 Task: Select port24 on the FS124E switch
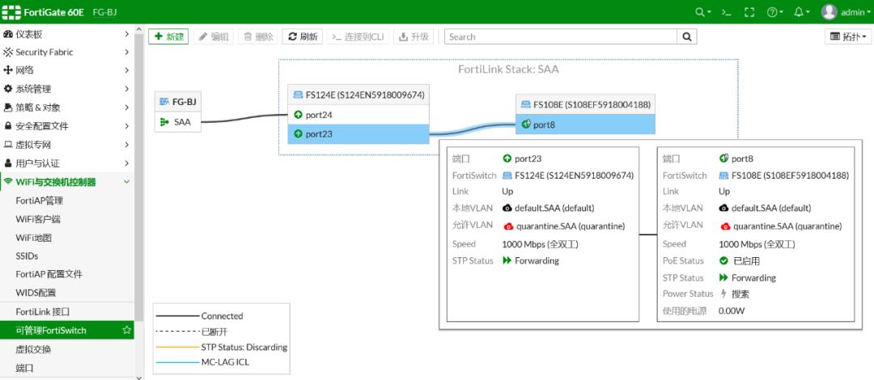319,115
